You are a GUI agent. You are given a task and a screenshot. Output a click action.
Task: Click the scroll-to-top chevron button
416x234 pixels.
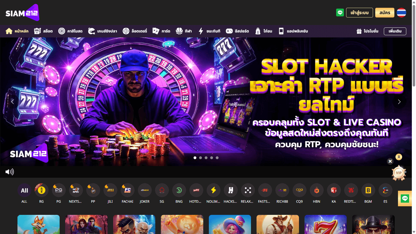pyautogui.click(x=399, y=157)
